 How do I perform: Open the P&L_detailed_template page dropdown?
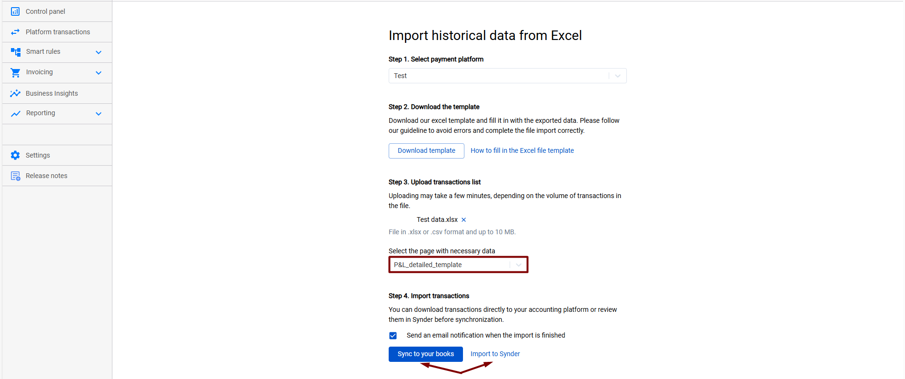tap(458, 265)
